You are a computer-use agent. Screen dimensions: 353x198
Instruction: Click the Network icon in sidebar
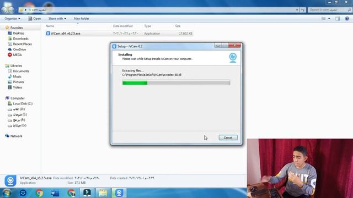click(x=7, y=136)
